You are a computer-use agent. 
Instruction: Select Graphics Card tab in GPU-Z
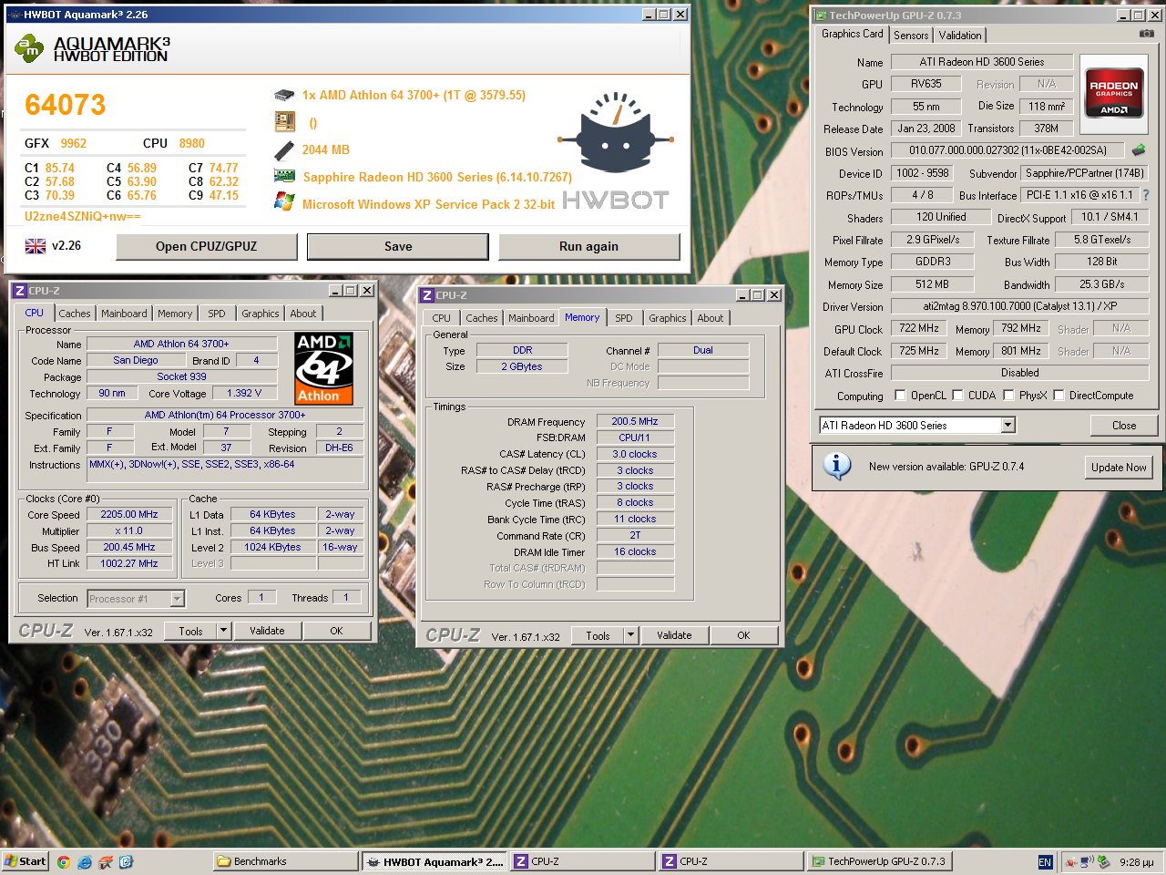coord(852,34)
